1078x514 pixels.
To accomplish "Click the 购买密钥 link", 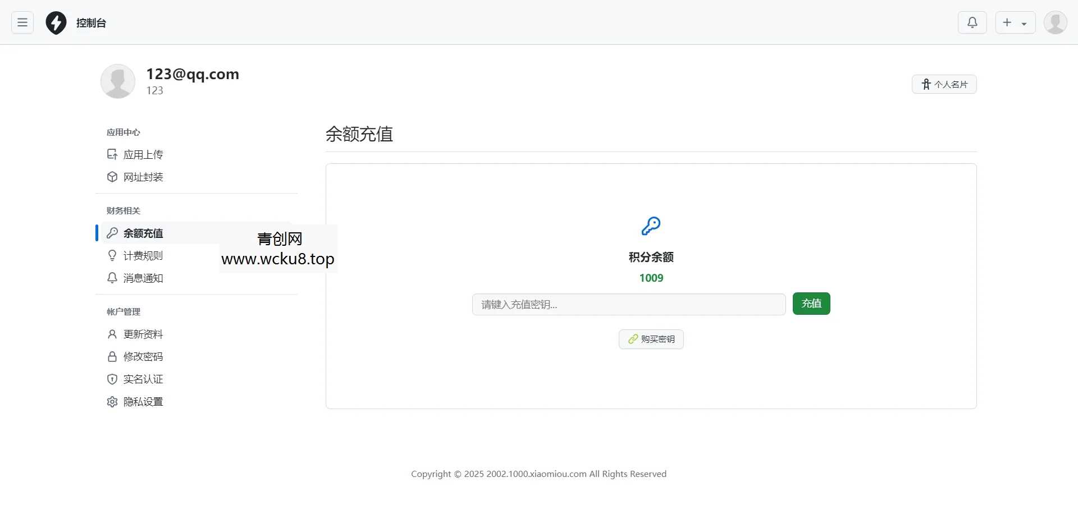I will [651, 339].
